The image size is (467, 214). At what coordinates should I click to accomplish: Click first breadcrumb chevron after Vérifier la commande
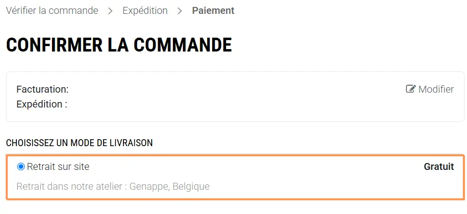pyautogui.click(x=111, y=11)
